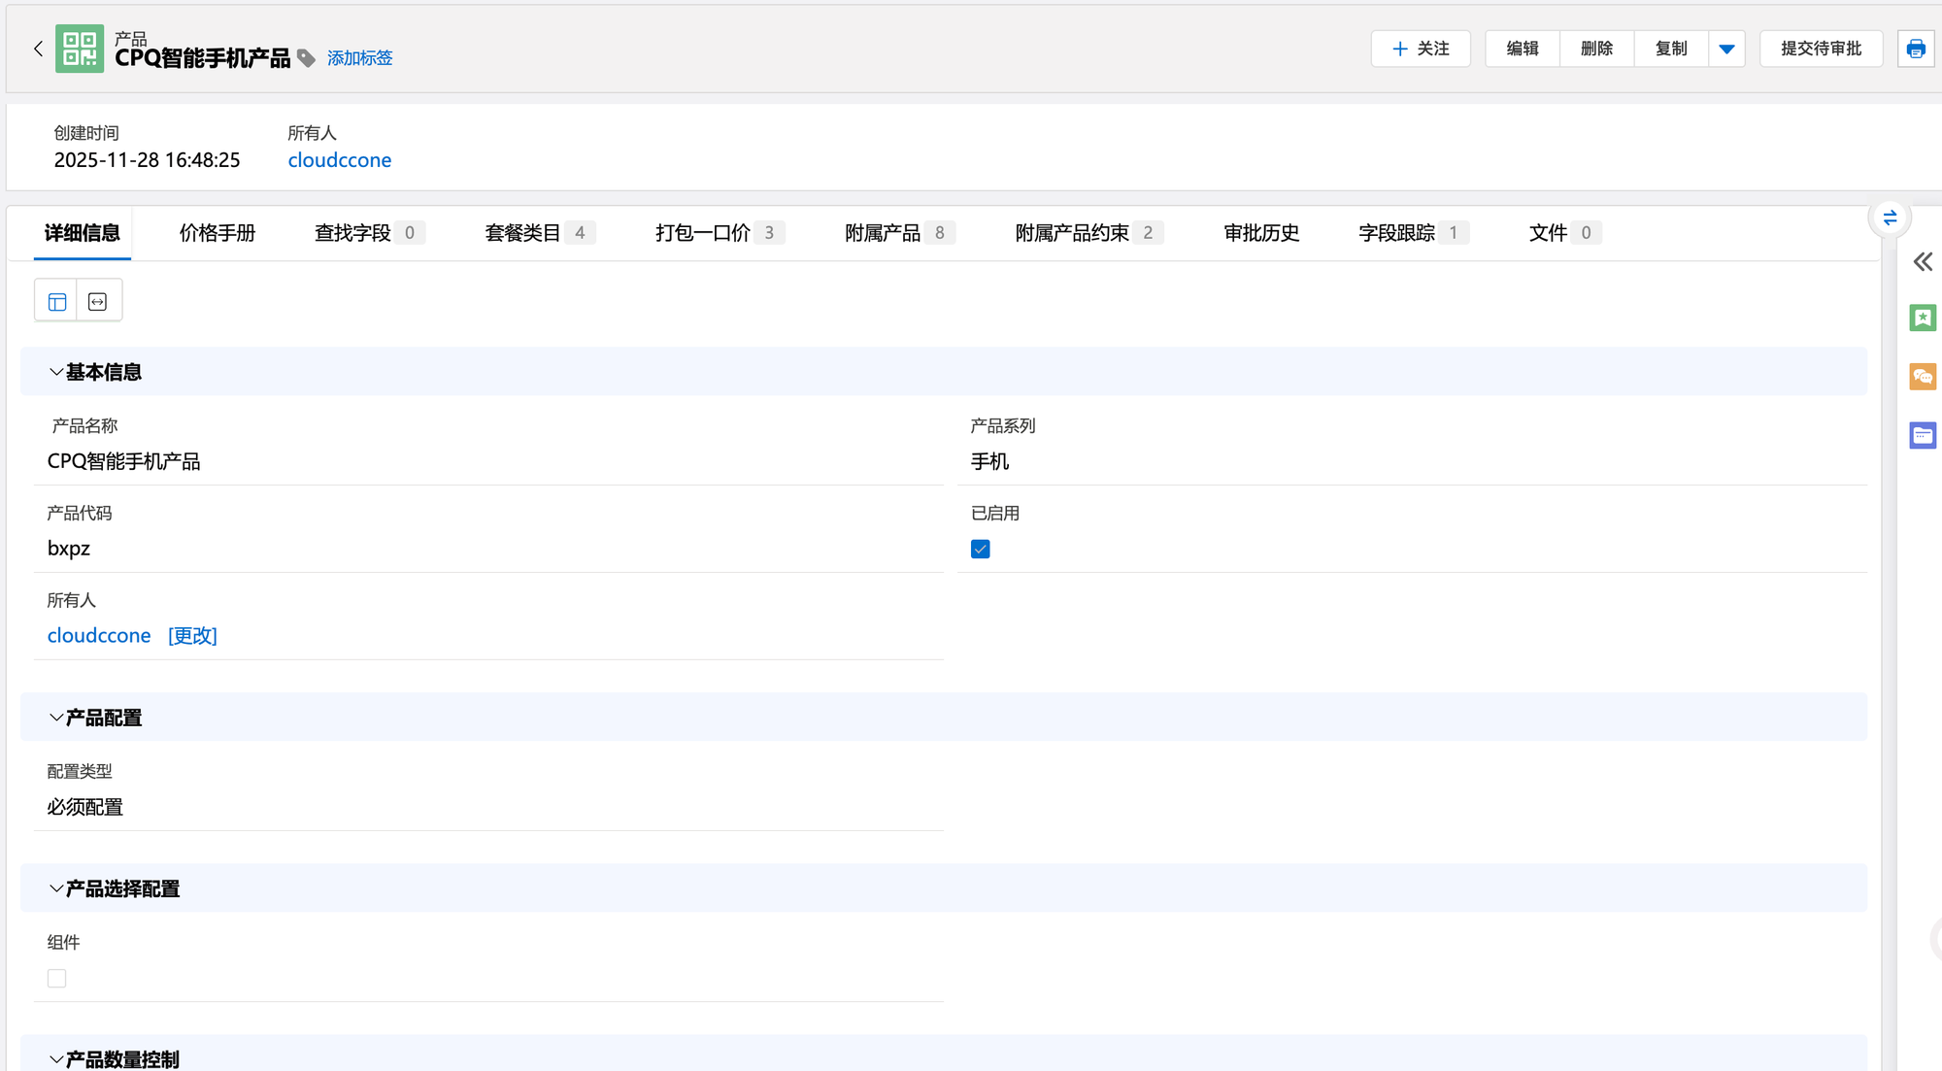The height and width of the screenshot is (1071, 1942).
Task: Click the green product QR icon
Action: click(x=80, y=49)
